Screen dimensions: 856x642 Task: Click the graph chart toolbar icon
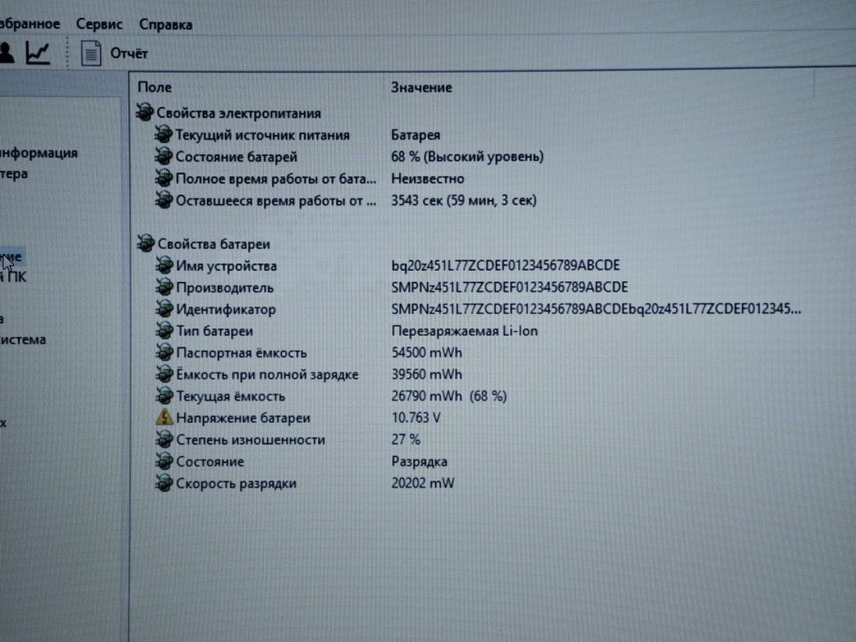tap(38, 52)
